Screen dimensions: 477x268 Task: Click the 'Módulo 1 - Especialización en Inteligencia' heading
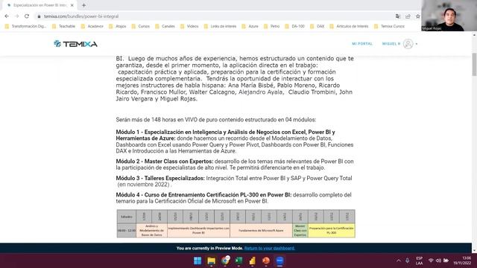[225, 135]
